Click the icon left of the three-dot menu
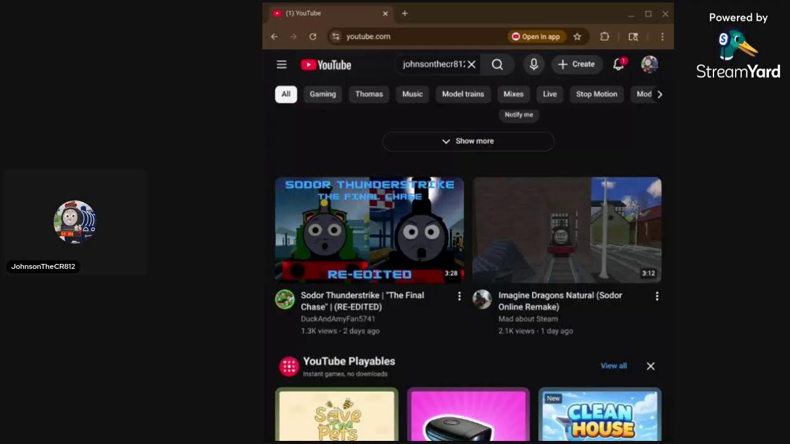The width and height of the screenshot is (790, 444). click(x=633, y=36)
